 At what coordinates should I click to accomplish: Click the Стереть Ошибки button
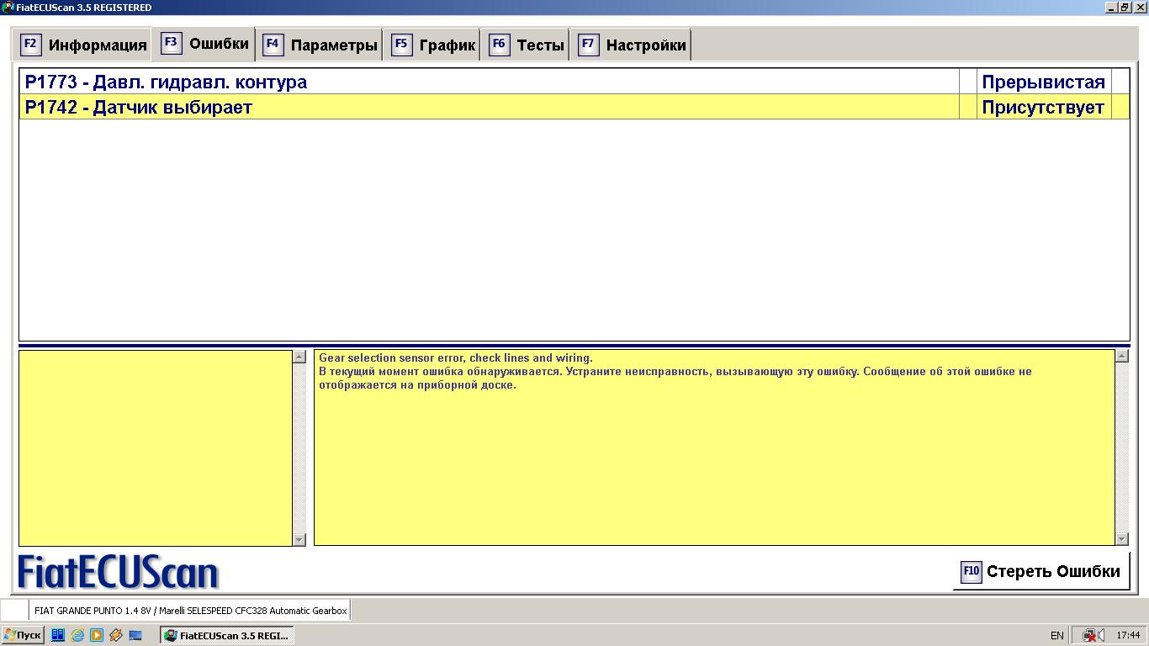click(x=1040, y=572)
